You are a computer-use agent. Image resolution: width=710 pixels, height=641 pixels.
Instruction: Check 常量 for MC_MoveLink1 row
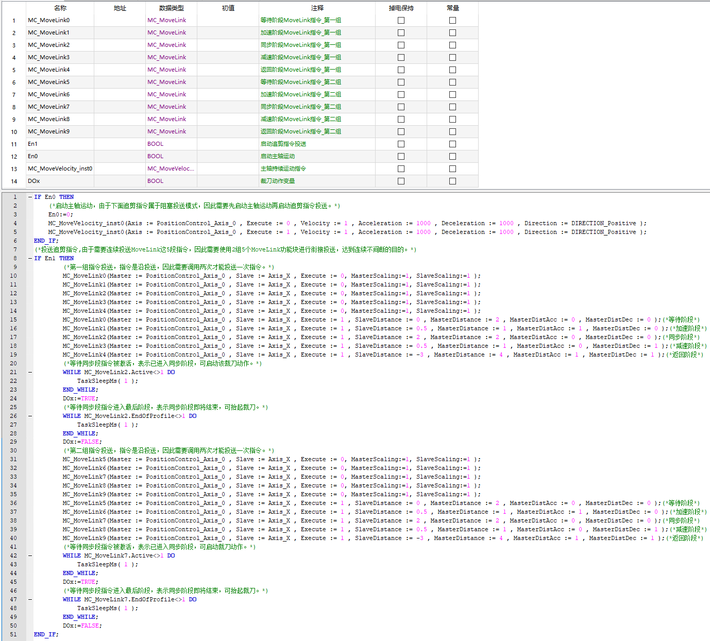(x=452, y=33)
